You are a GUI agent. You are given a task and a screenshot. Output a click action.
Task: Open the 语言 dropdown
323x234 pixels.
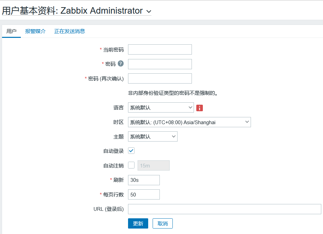point(161,107)
